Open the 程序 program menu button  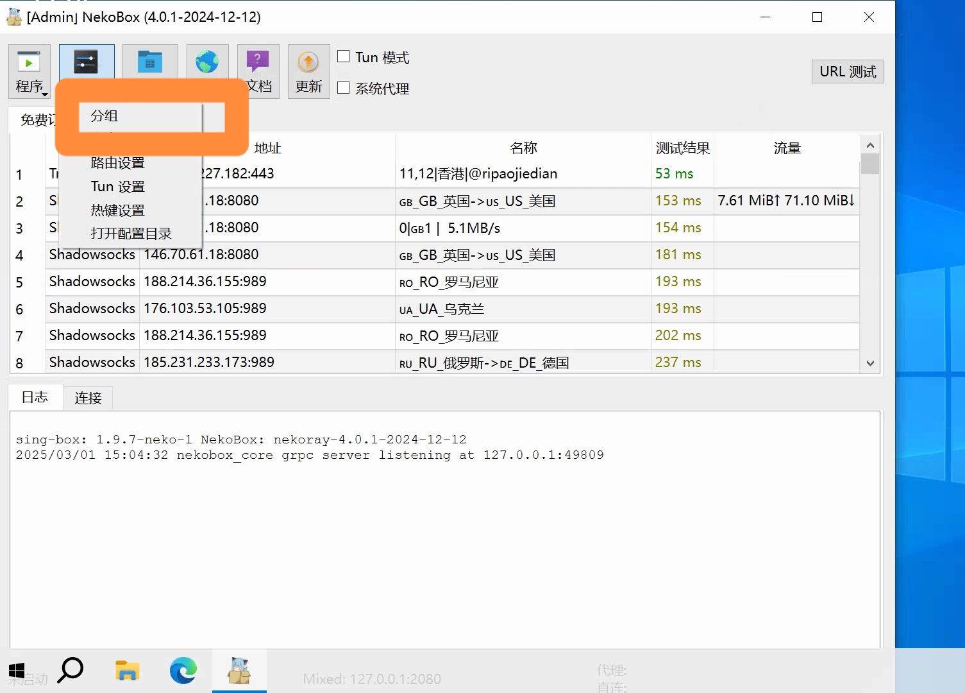[29, 71]
